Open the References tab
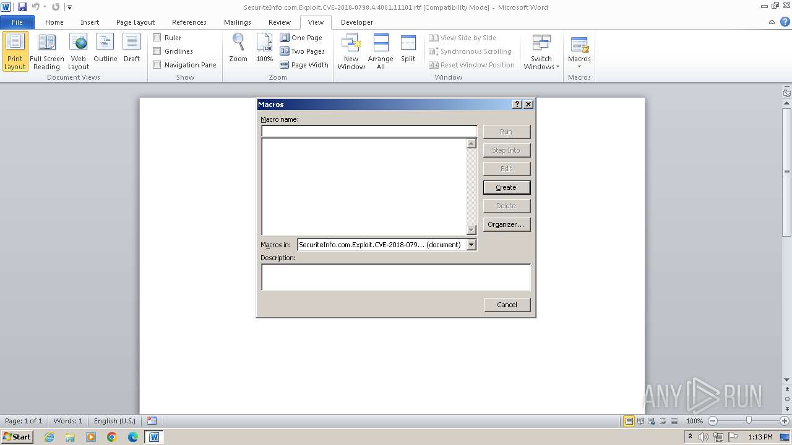Viewport: 792px width, 445px height. (x=189, y=22)
